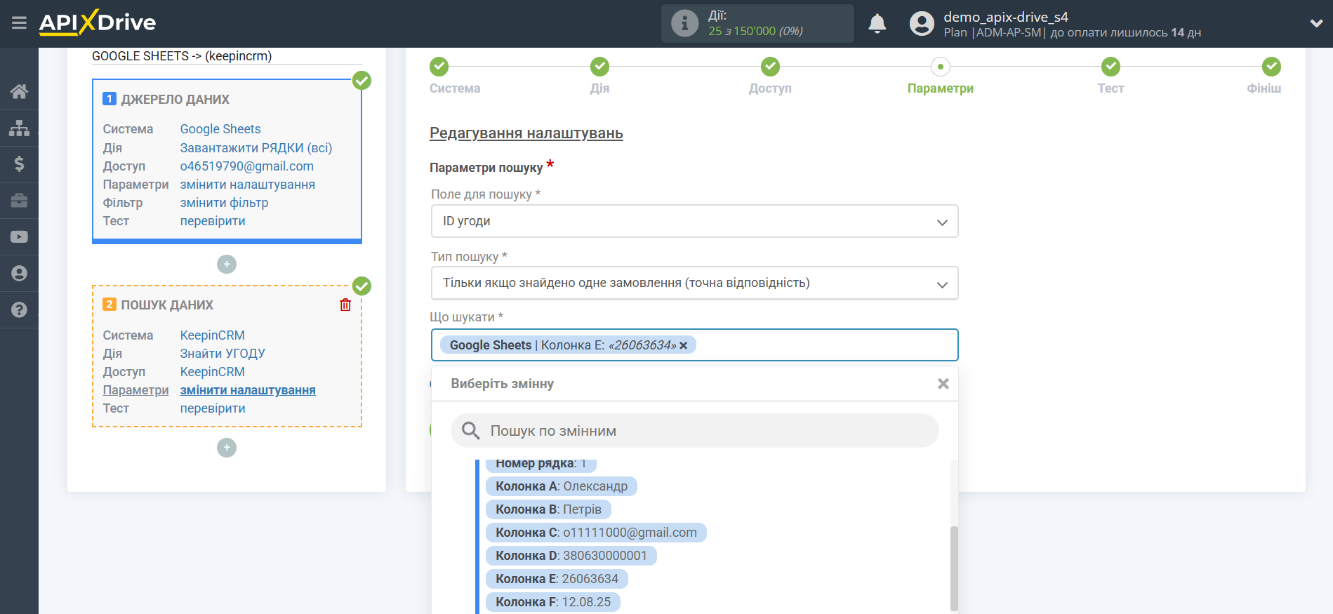Click the demo_apix-drive_s4 account name
This screenshot has height=614, width=1333.
(x=1006, y=17)
